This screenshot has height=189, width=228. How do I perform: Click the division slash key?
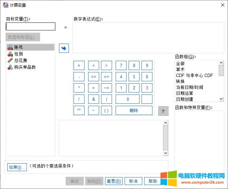pyautogui.click(x=79, y=99)
